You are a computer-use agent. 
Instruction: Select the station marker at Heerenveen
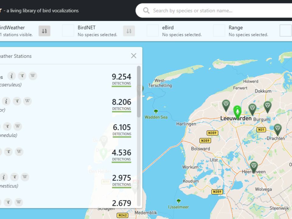(254, 166)
